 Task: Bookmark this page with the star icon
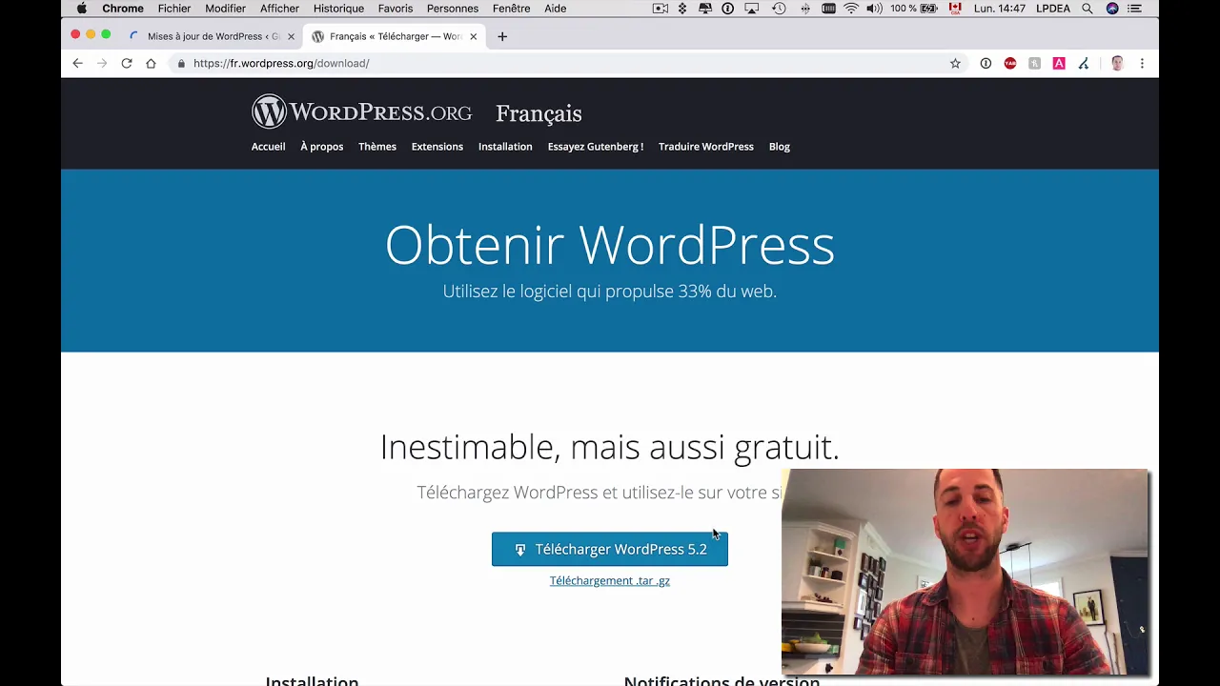coord(955,63)
